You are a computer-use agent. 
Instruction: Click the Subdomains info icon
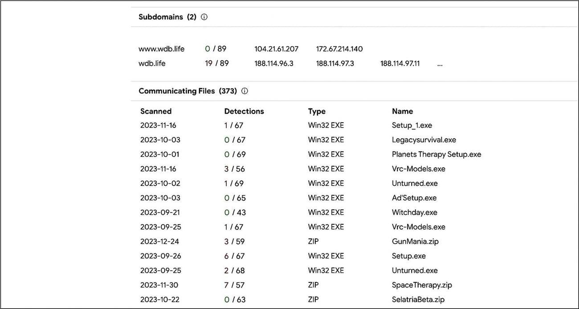(x=204, y=17)
